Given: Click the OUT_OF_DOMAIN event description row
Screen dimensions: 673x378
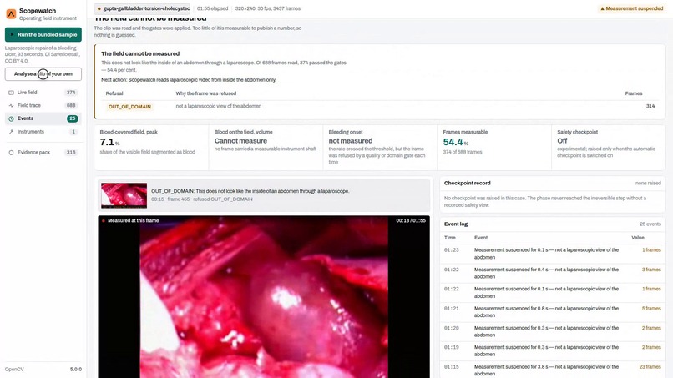Looking at the screenshot, I should click(x=264, y=195).
